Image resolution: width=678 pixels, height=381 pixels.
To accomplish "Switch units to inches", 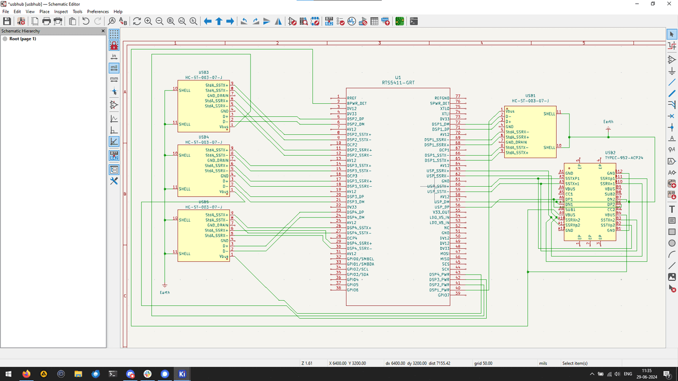I will tap(114, 57).
